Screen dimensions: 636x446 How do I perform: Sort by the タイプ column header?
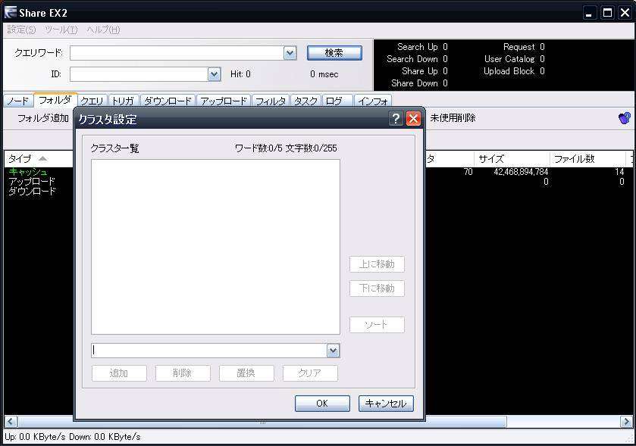(27, 159)
